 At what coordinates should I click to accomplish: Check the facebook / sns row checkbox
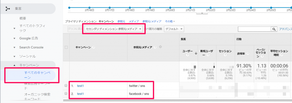(x=66, y=94)
